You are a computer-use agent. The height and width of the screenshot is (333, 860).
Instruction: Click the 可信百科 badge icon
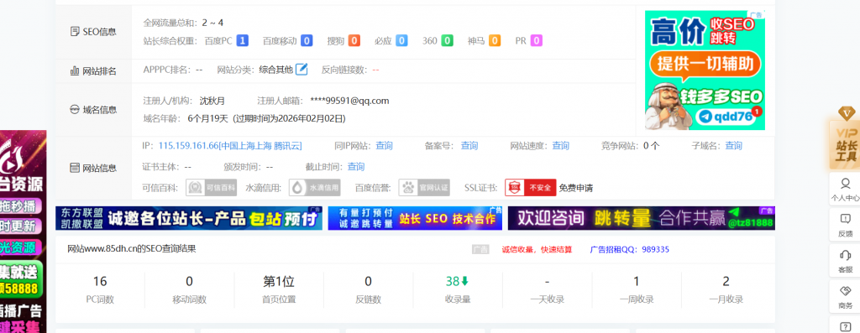[x=211, y=188]
